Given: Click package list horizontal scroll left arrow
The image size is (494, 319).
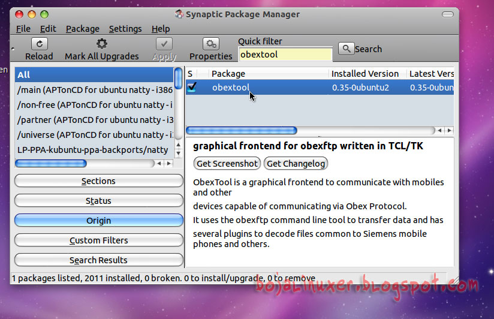Looking at the screenshot, I should [x=439, y=130].
